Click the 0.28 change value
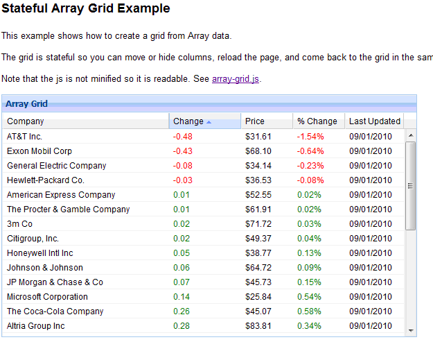Screen dimensions: 433x342 pos(182,325)
